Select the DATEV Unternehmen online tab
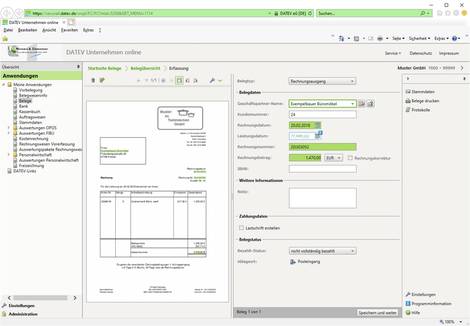The image size is (470, 326). tap(33, 22)
